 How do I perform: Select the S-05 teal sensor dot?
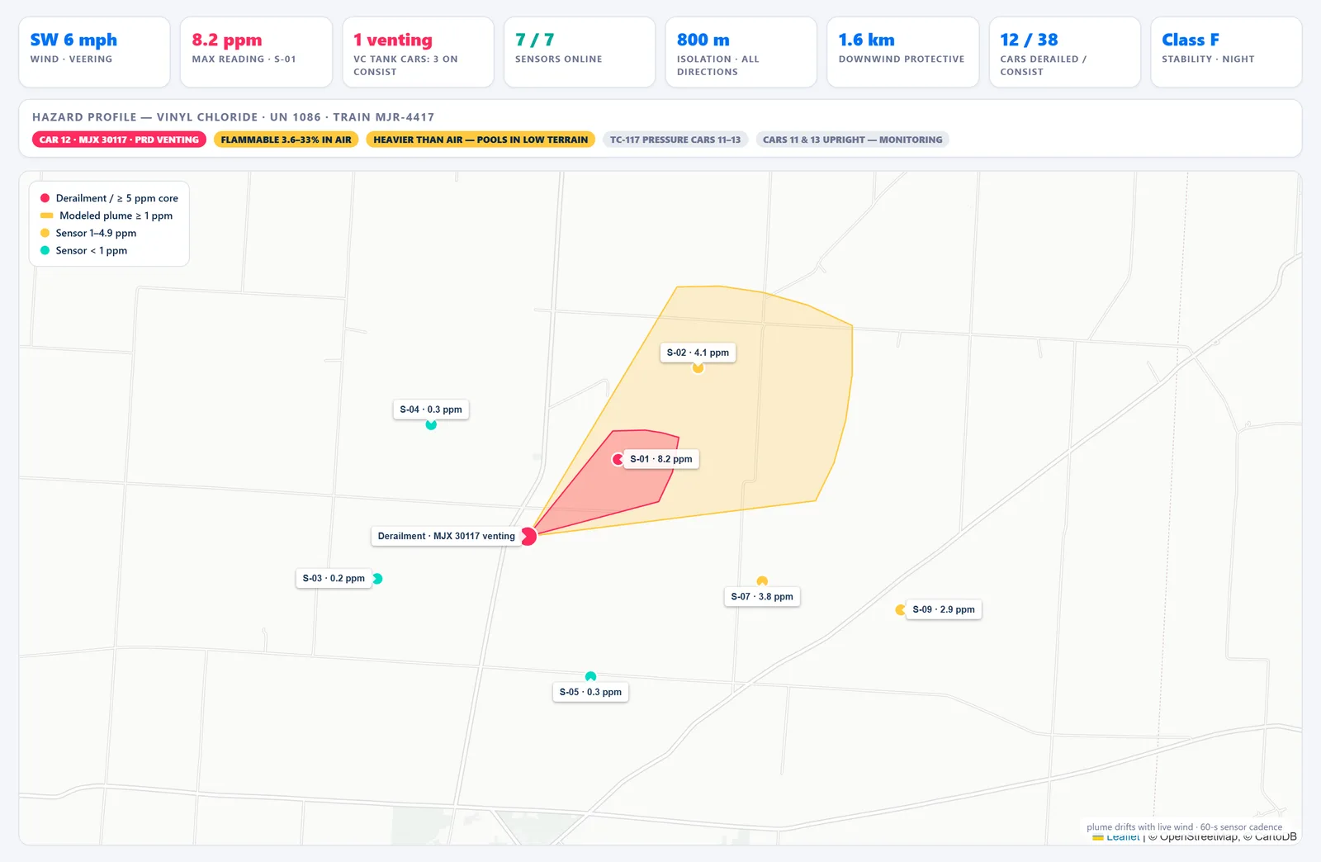[590, 677]
